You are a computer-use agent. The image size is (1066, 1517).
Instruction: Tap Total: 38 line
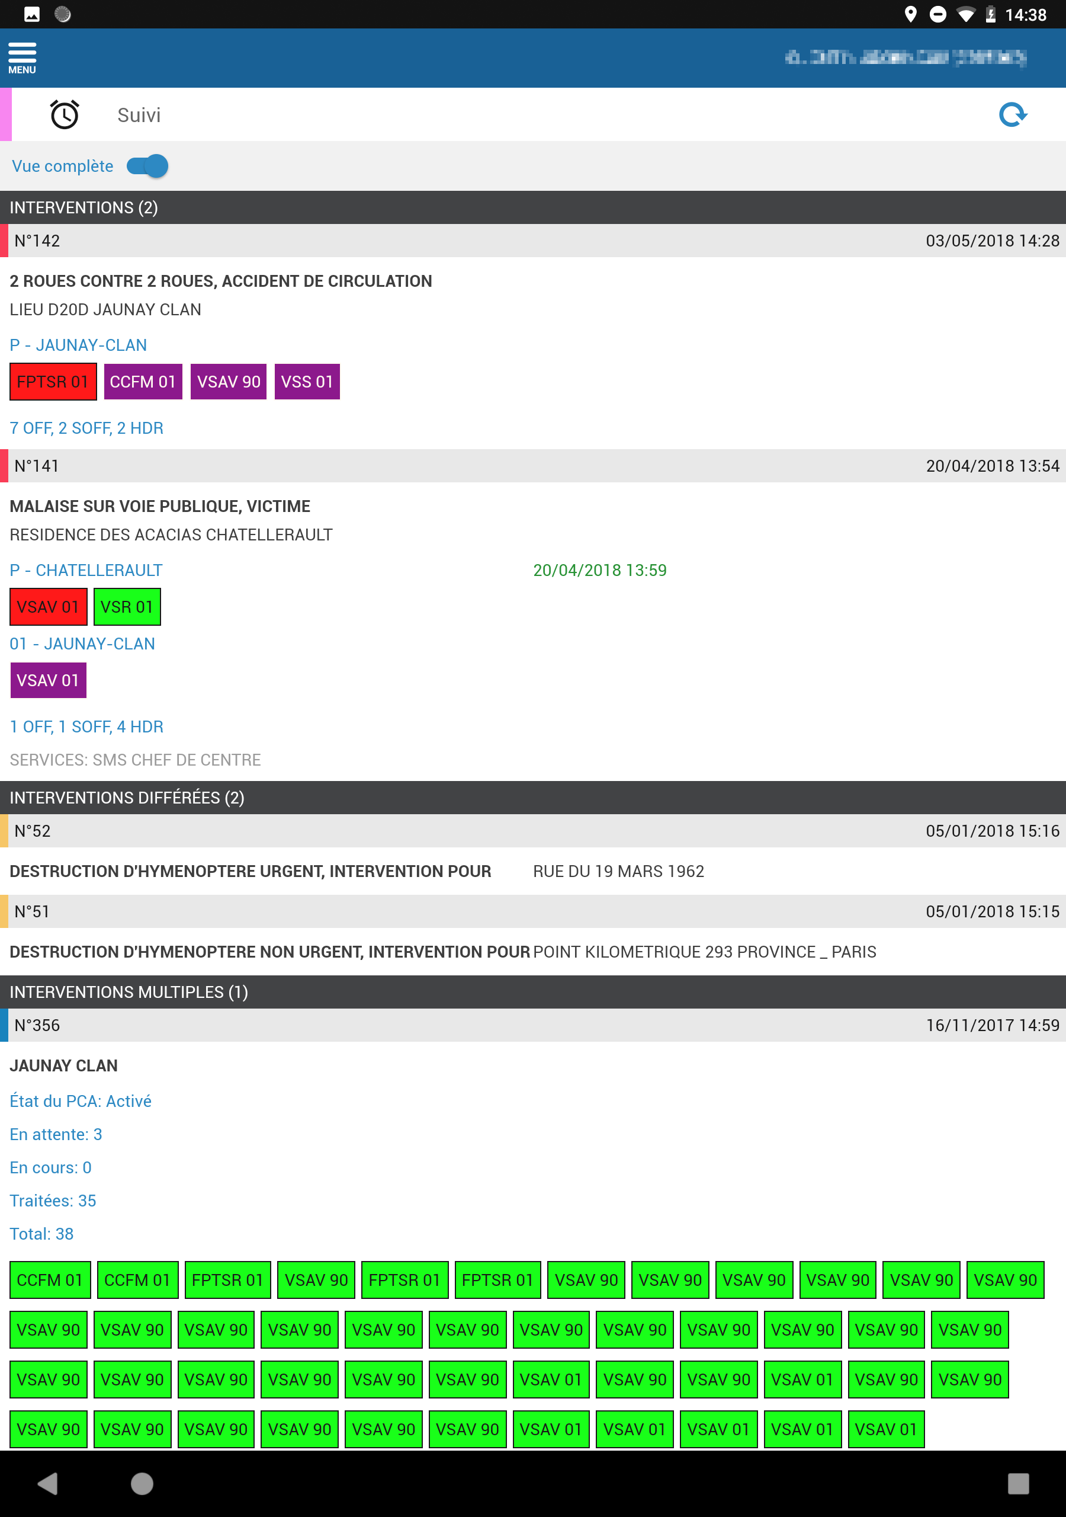41,1234
